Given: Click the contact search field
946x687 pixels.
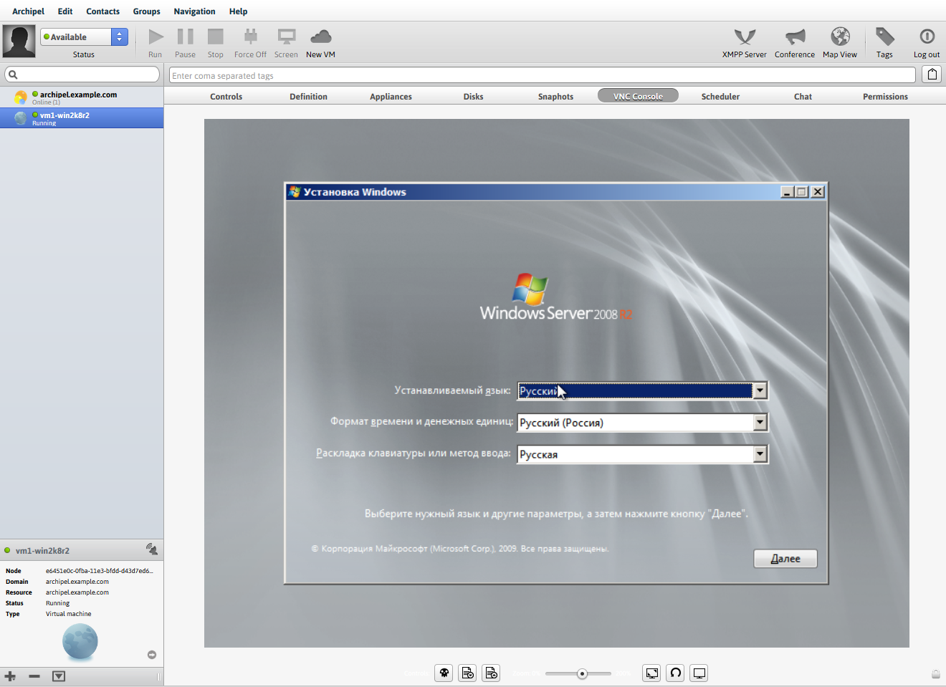Looking at the screenshot, I should point(82,75).
